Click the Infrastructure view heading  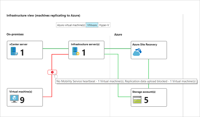[43, 16]
